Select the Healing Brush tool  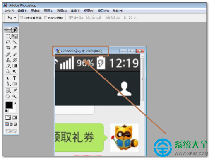tap(8, 54)
